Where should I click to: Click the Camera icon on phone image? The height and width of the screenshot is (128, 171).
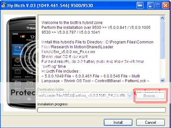click(x=18, y=73)
